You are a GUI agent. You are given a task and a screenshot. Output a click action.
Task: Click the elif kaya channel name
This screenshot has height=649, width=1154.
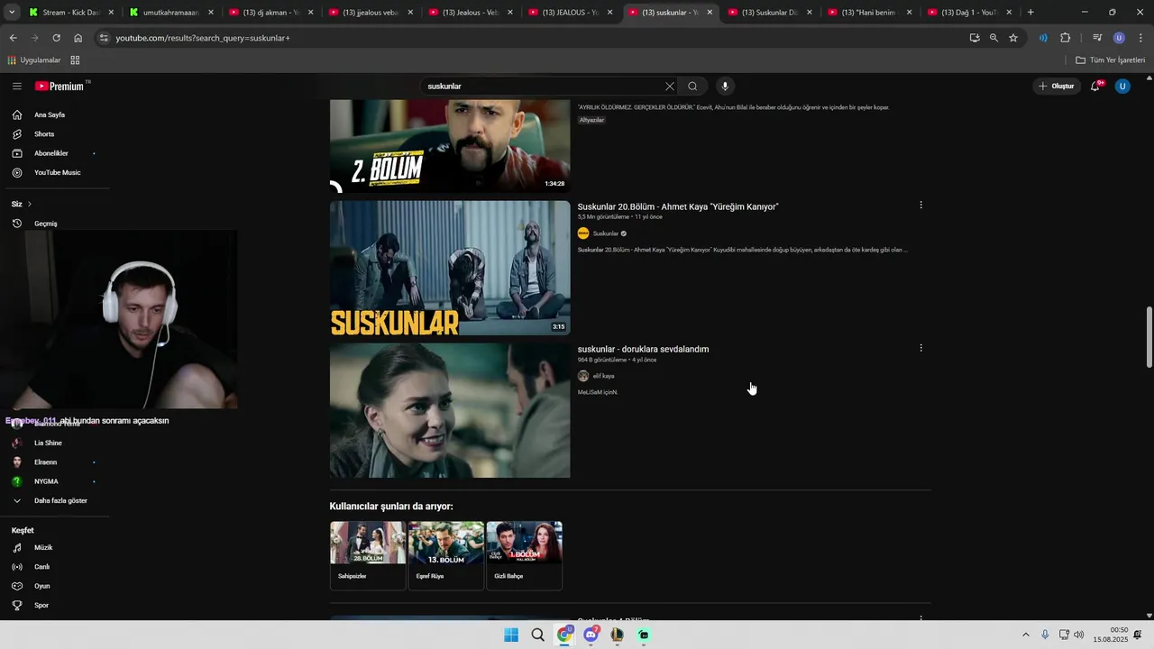coord(603,376)
